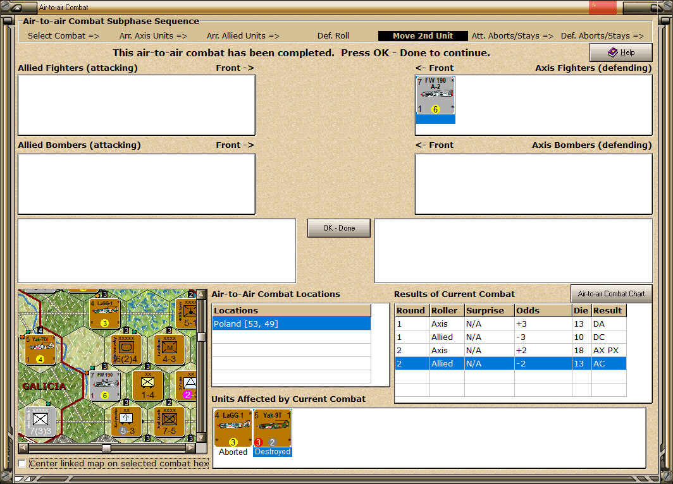
Task: Click the map scroll left arrow
Action: coord(23,448)
